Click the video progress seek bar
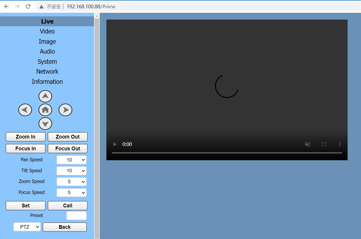361x239 pixels. pos(227,153)
